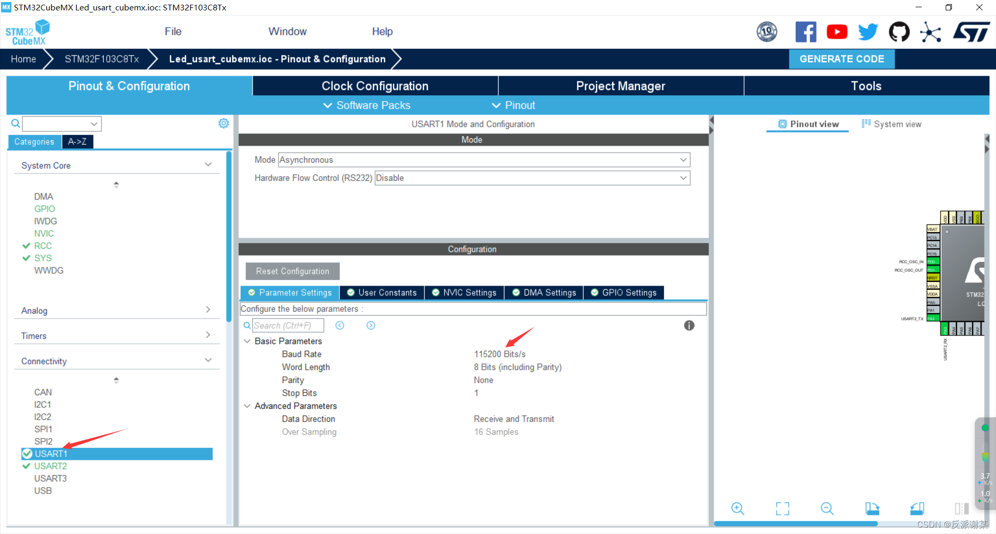This screenshot has height=534, width=996.
Task: Open the YouTube icon link
Action: (837, 32)
